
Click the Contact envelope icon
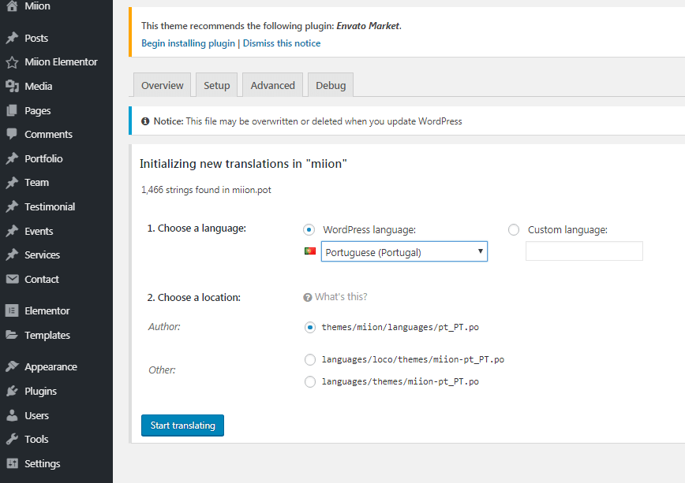pos(12,279)
